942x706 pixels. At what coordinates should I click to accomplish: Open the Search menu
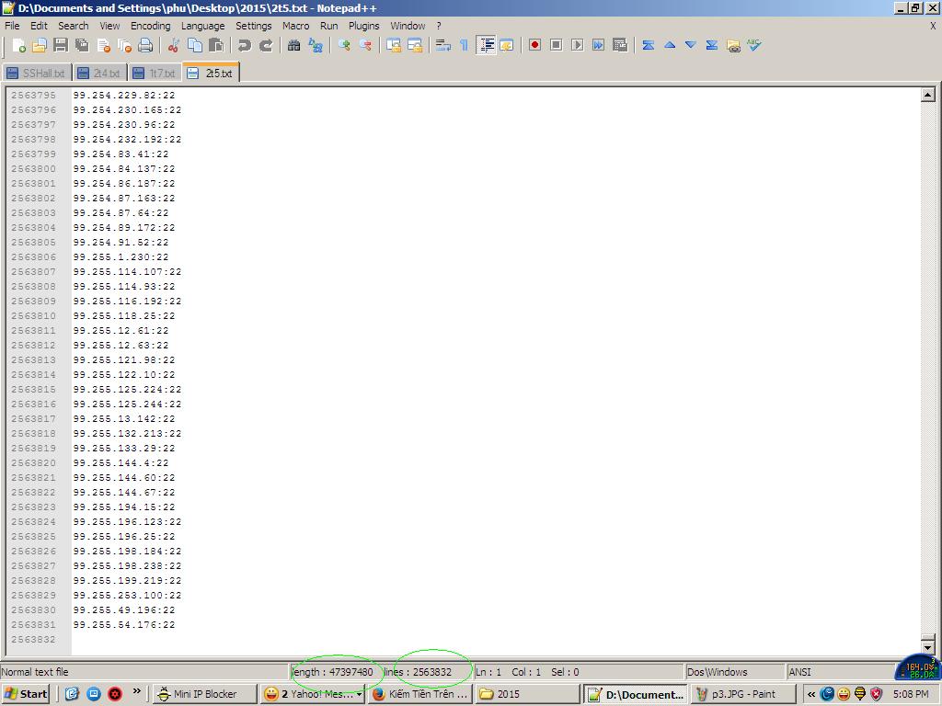pos(74,26)
